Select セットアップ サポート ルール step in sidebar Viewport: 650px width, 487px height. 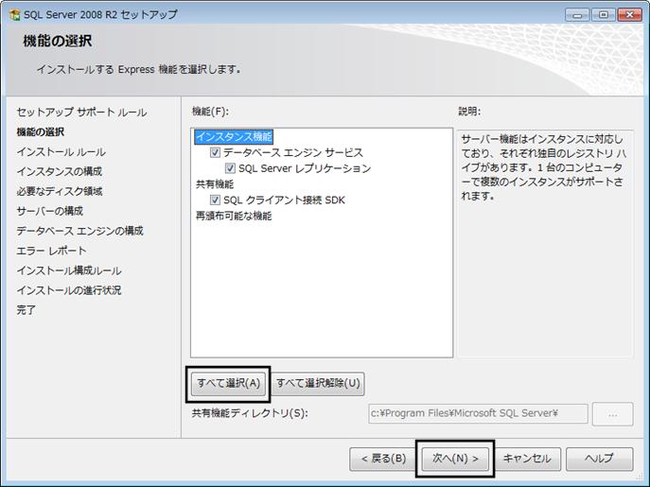(x=81, y=113)
